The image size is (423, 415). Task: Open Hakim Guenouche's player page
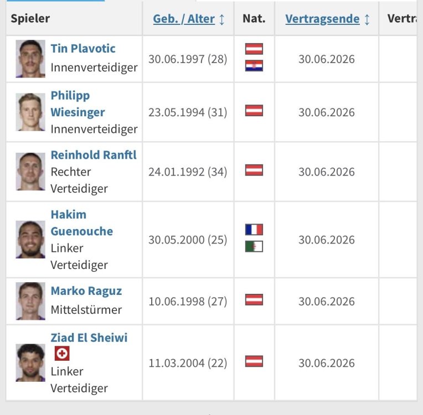click(x=81, y=222)
